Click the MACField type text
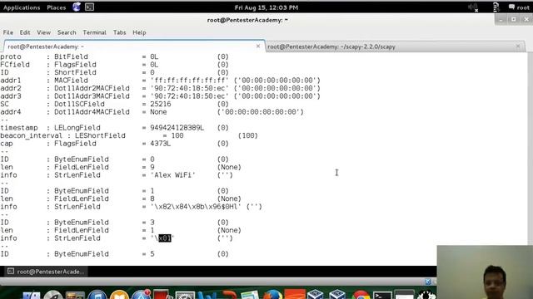The height and width of the screenshot is (299, 533). (71, 81)
